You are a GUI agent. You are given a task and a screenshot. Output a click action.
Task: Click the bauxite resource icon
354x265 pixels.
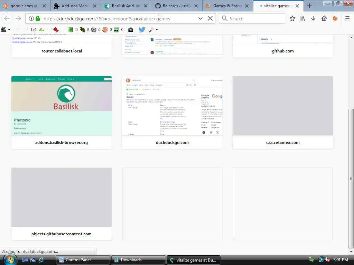(x=105, y=30)
